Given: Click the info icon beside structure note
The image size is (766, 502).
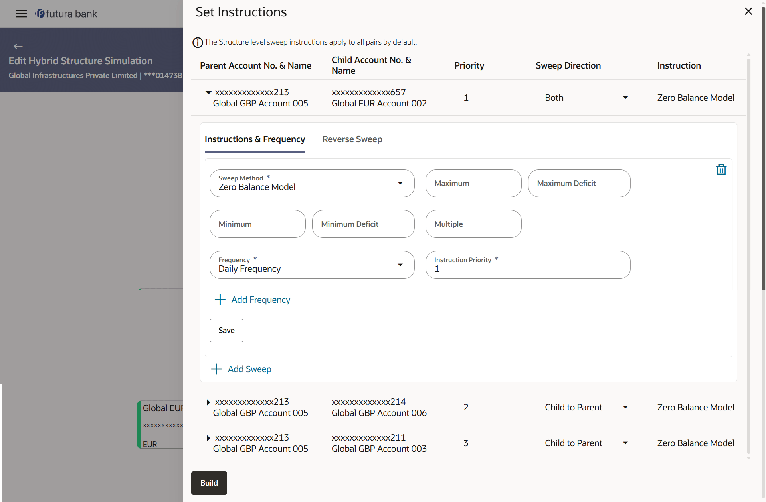Looking at the screenshot, I should 198,43.
